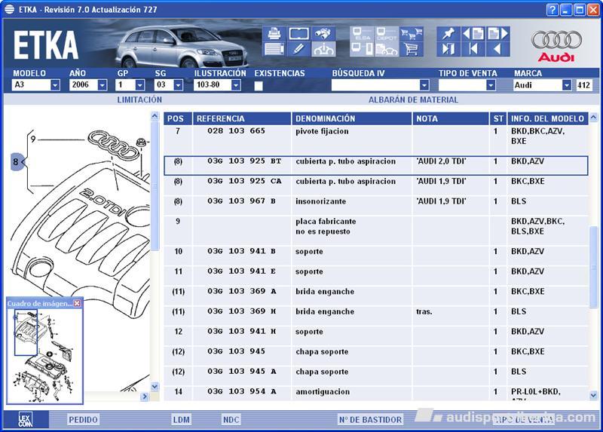Click parts table vertical scrollbar thumb
This screenshot has width=603, height=432.
tap(593, 267)
